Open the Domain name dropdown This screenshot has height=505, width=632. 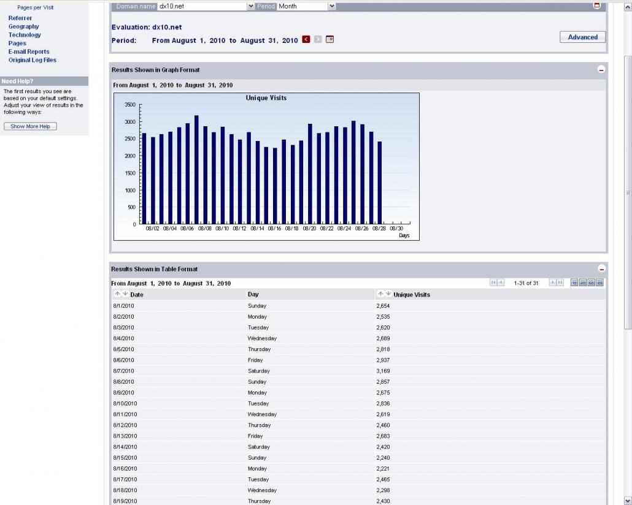pyautogui.click(x=250, y=6)
